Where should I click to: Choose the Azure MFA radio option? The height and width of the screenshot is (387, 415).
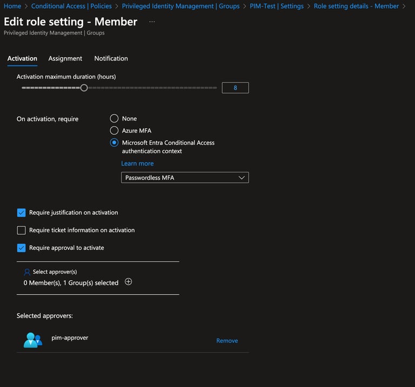click(114, 130)
